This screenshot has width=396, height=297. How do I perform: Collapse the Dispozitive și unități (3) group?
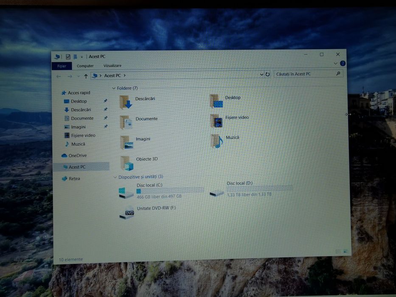(115, 177)
